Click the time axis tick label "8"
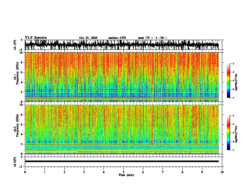250x193 pixels. (x=182, y=172)
